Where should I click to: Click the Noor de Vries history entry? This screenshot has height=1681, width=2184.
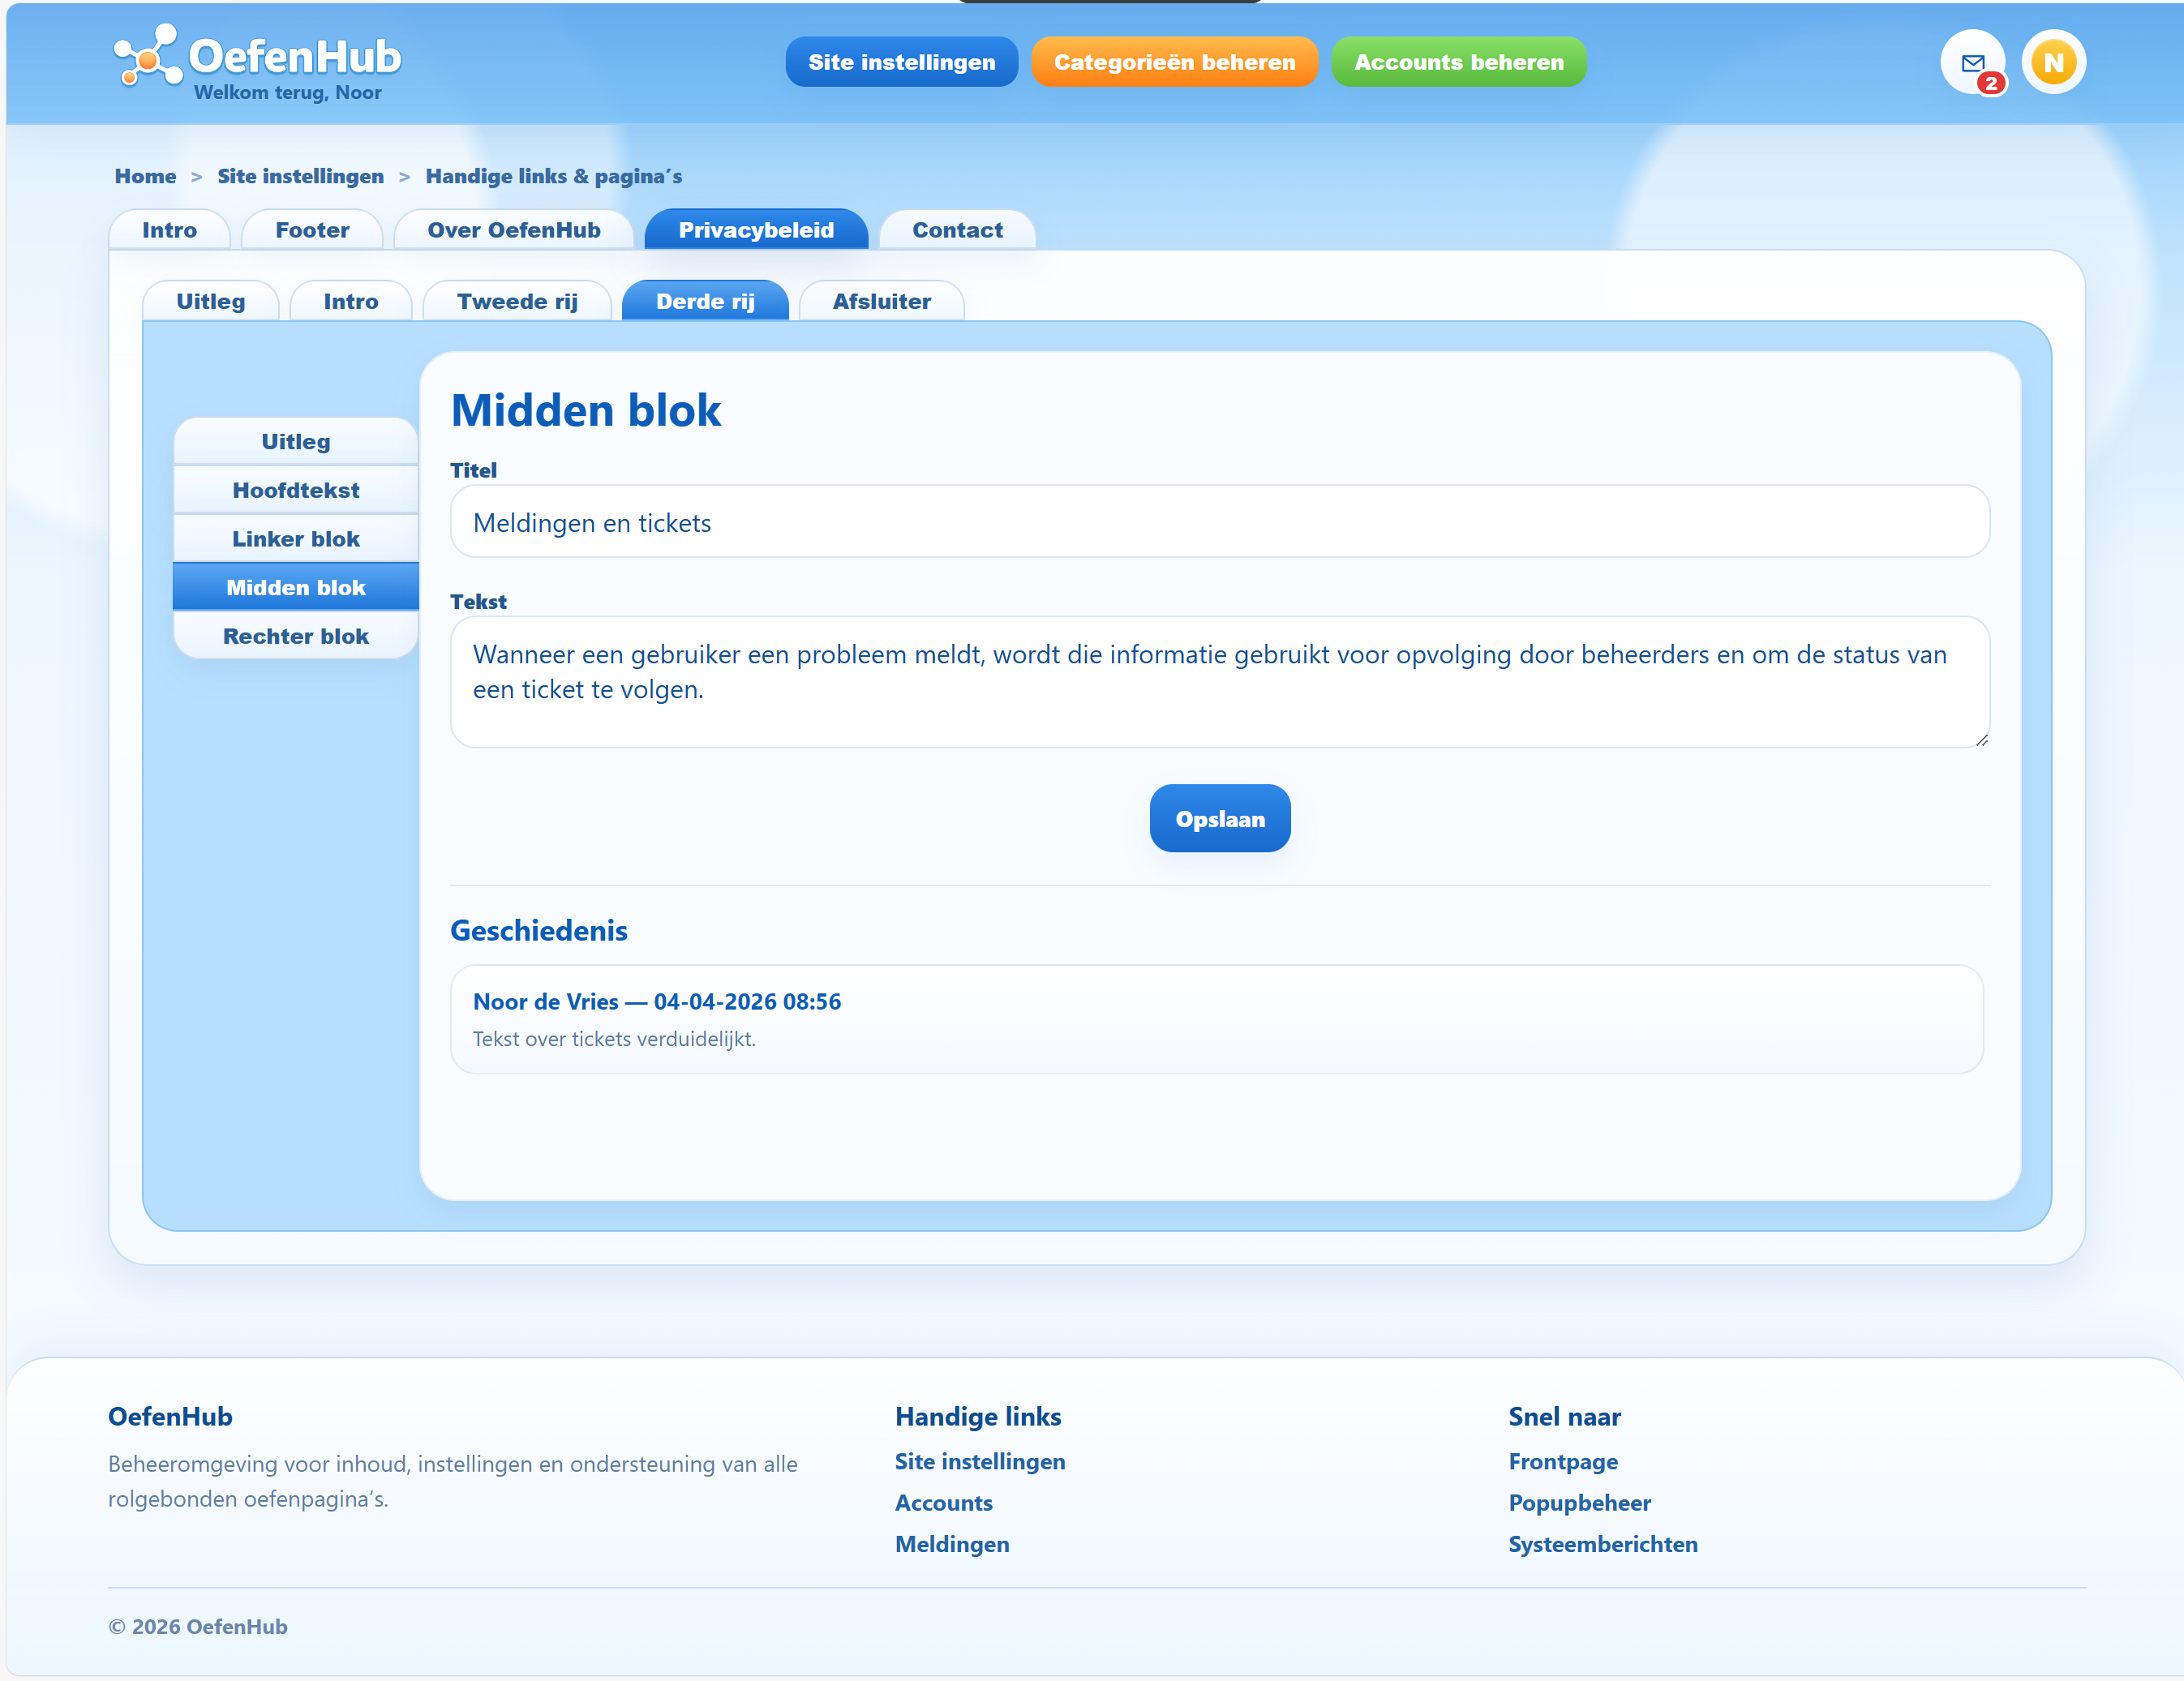pyautogui.click(x=1216, y=1019)
